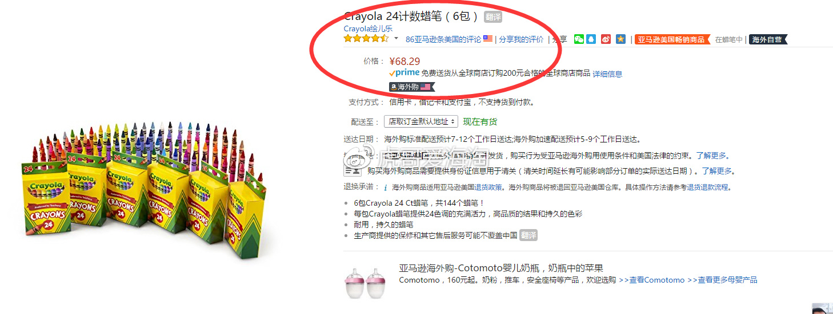This screenshot has height=314, width=833.
Task: Click the 退货退款流程 link
Action: tap(708, 187)
